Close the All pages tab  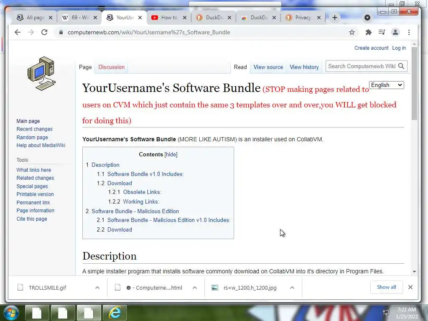click(51, 18)
